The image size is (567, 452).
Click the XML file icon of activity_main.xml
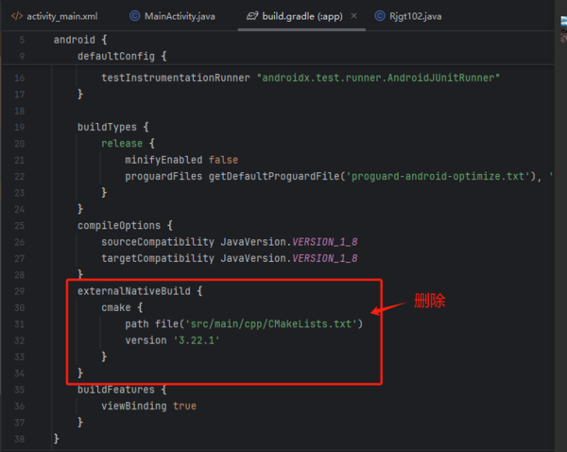(17, 16)
